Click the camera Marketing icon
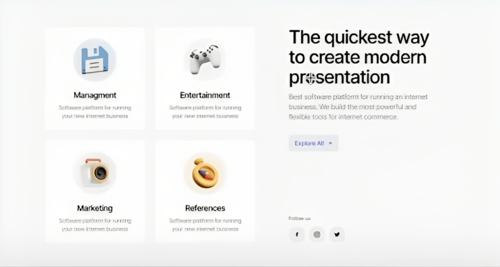 94,172
